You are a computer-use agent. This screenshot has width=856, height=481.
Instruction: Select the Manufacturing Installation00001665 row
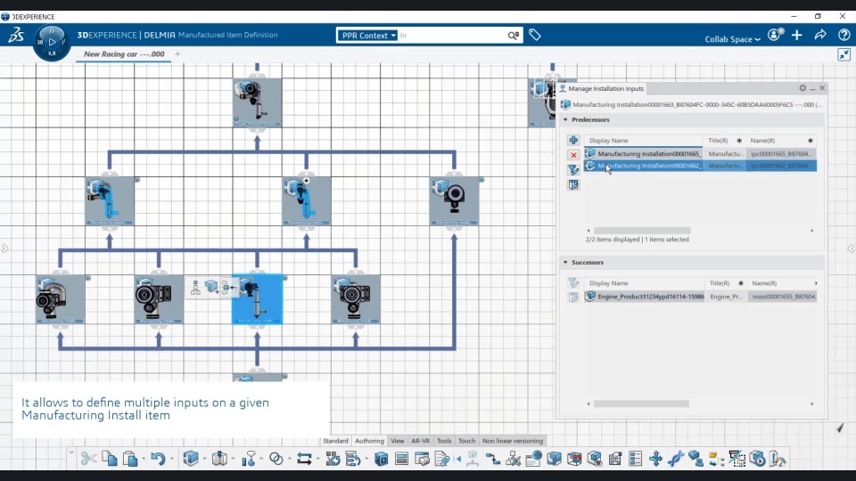click(x=701, y=154)
